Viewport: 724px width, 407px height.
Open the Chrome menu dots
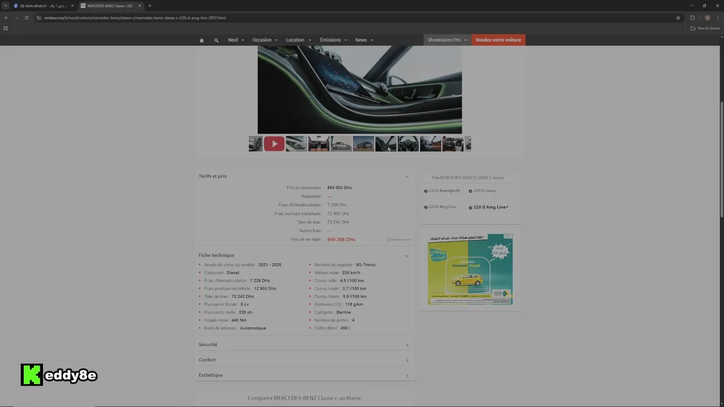[x=717, y=18]
